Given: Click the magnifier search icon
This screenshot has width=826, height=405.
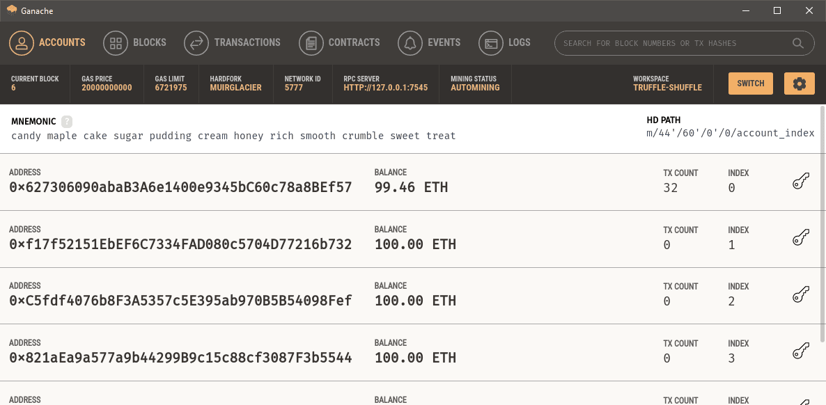Looking at the screenshot, I should 798,43.
